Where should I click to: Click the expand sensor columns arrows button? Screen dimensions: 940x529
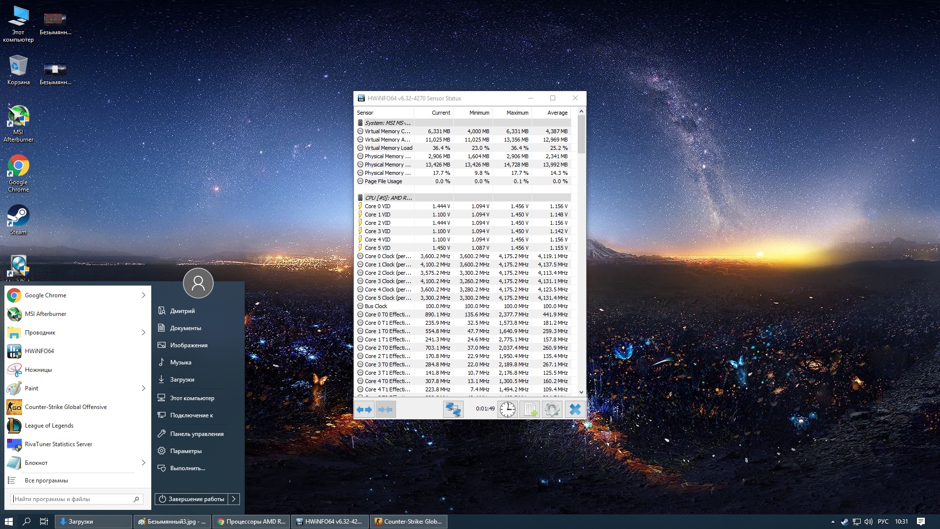[364, 409]
